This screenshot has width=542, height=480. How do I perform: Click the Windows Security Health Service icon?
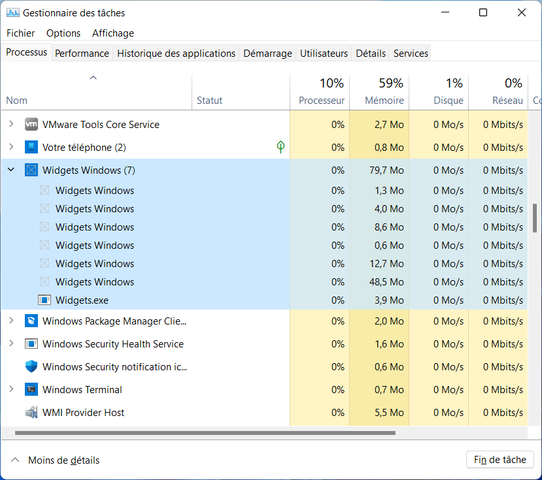click(31, 344)
